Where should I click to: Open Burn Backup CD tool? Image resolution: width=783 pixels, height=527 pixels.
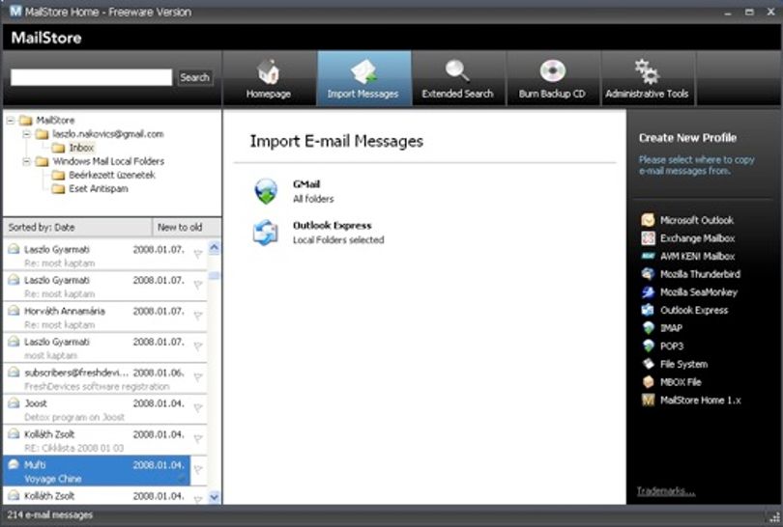(x=552, y=78)
